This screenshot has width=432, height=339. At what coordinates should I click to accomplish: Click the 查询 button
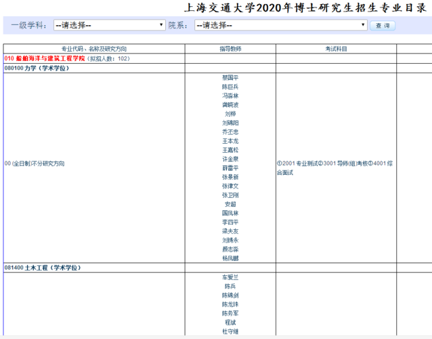point(383,26)
